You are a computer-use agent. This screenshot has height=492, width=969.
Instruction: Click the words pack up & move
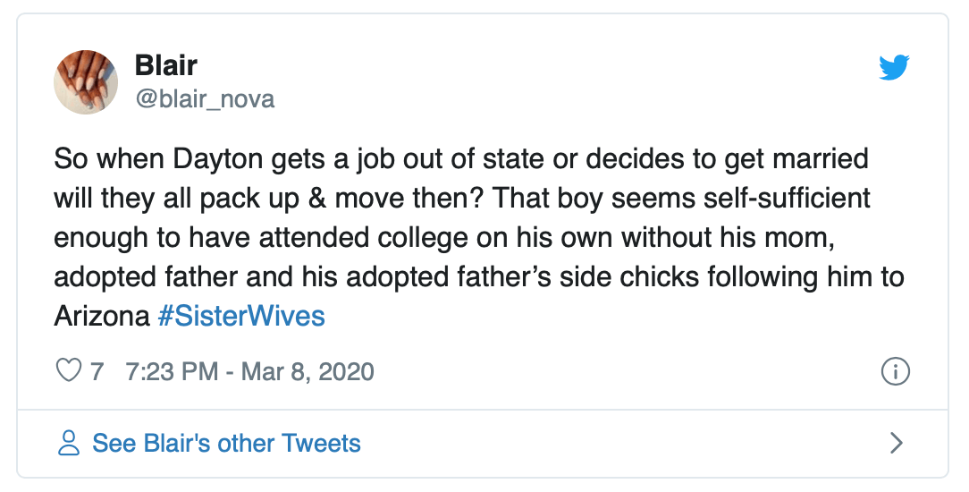click(297, 199)
